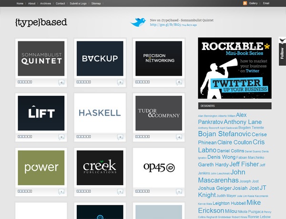Open the Tudor & Company logo thumbnail
Viewport: 286px width, 219px height.
click(x=159, y=113)
